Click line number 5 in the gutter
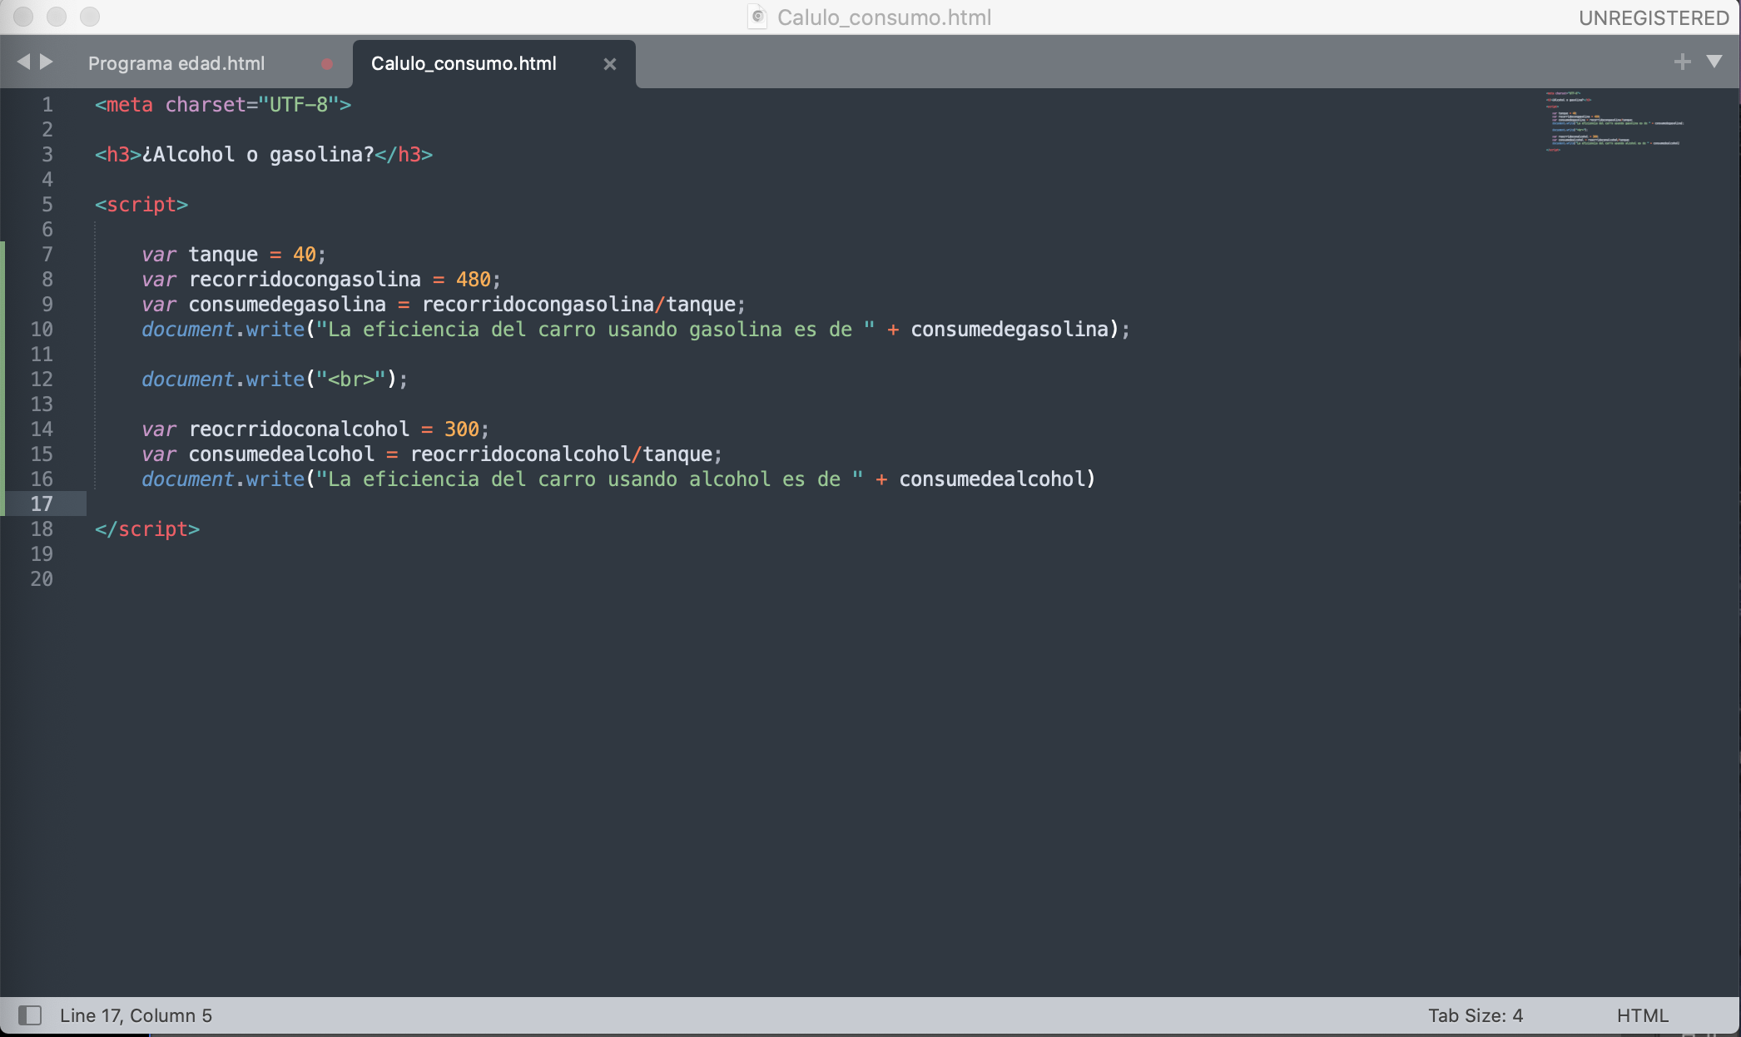Image resolution: width=1741 pixels, height=1037 pixels. tap(47, 205)
